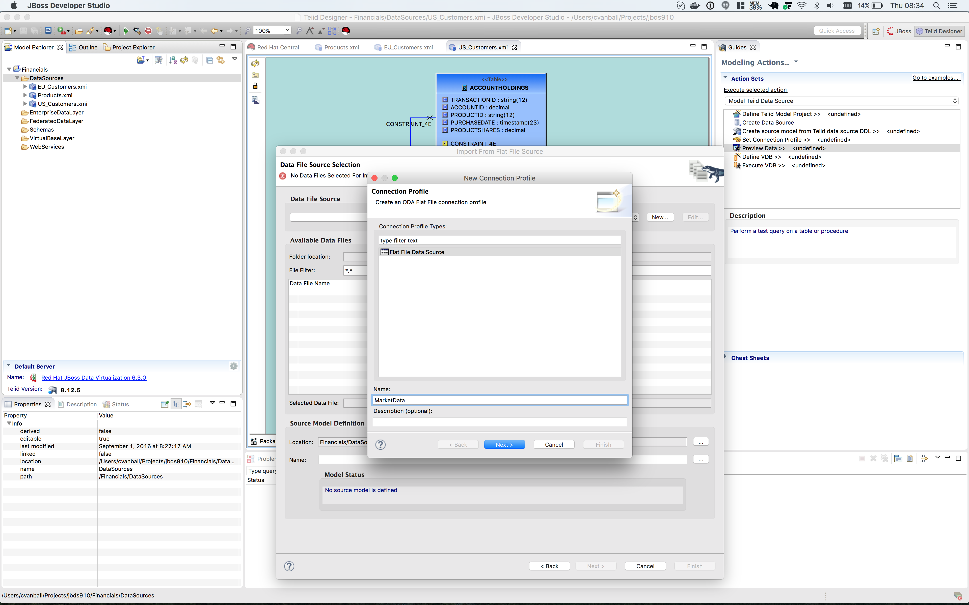Switch to the Products.xmi editor tab
The image size is (969, 605).
tap(341, 47)
